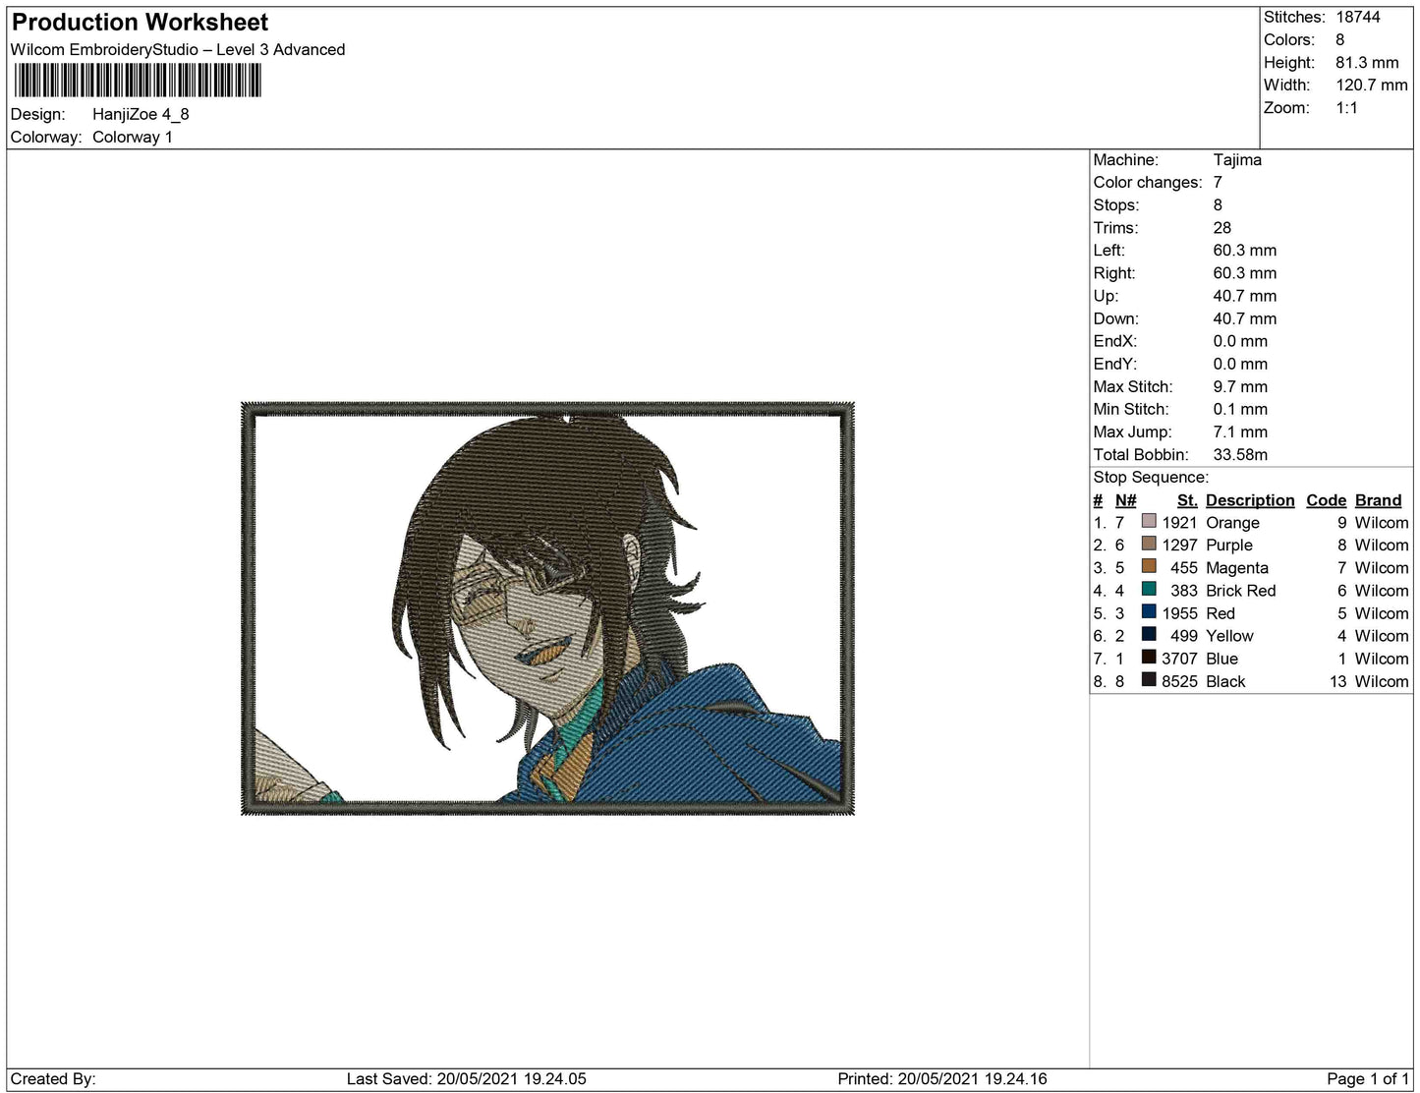The width and height of the screenshot is (1420, 1093).
Task: Click the trims value '28'
Action: point(1222,227)
